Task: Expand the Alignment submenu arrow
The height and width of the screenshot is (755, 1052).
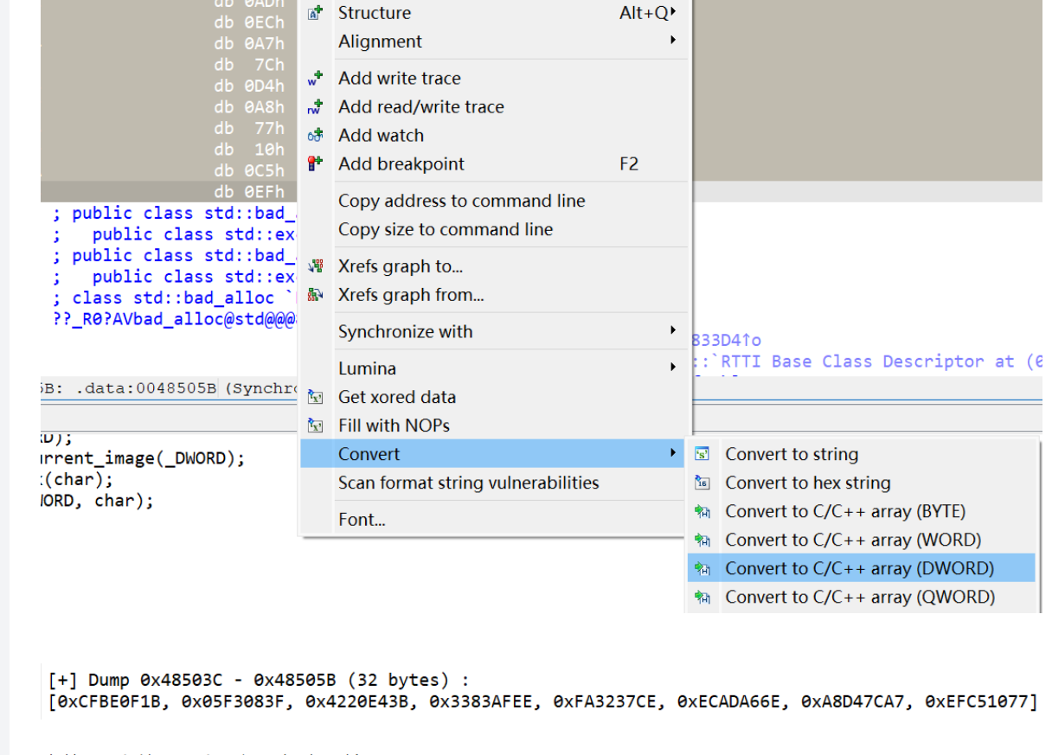Action: point(673,42)
